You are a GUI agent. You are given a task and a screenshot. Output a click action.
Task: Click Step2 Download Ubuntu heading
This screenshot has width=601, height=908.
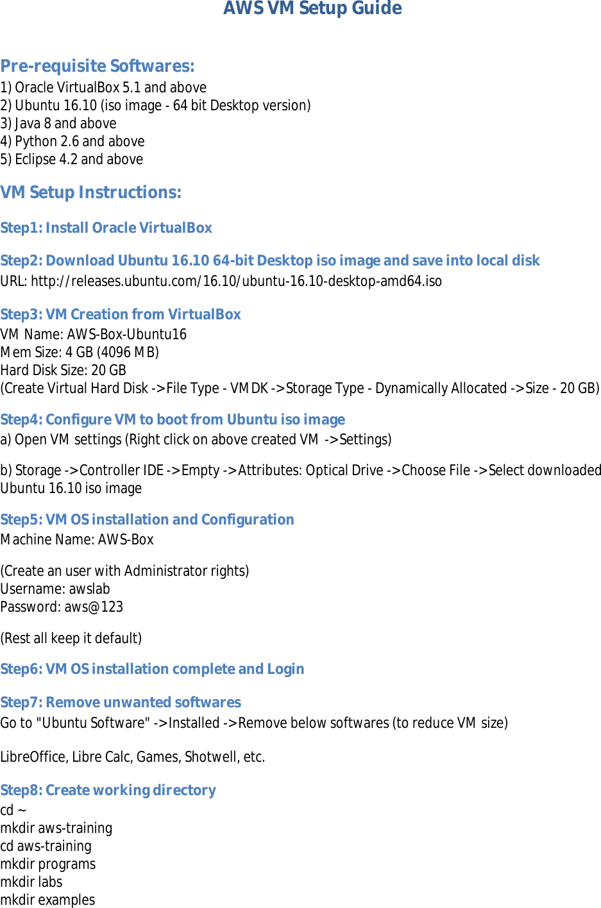pyautogui.click(x=270, y=260)
